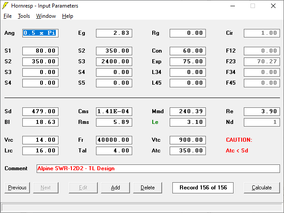284x213 pixels.
Task: Open the Tools menu
Action: click(24, 16)
